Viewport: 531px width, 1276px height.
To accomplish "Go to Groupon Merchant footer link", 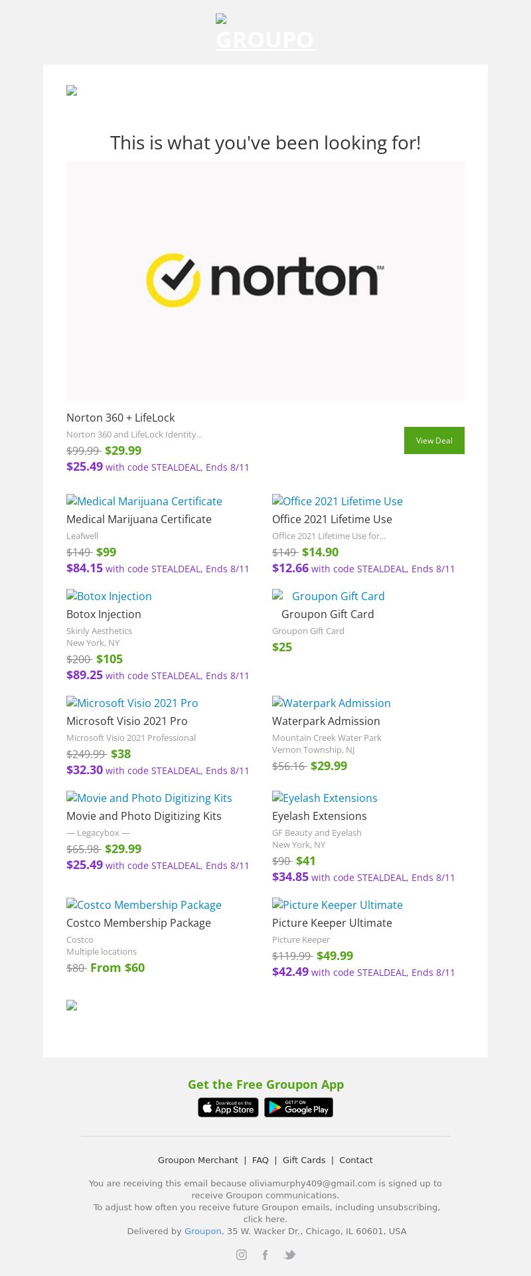I will (x=198, y=1160).
